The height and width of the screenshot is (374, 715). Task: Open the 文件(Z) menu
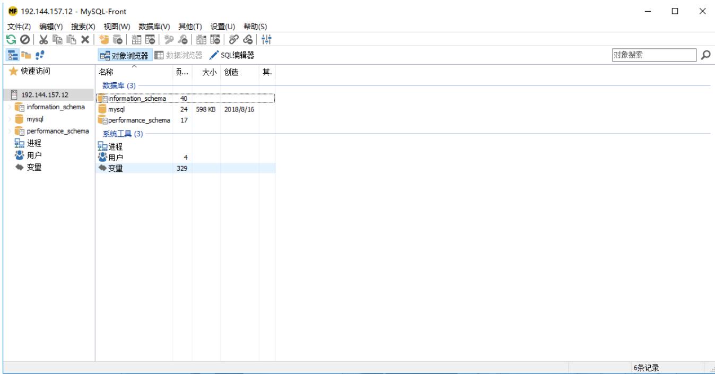click(19, 27)
